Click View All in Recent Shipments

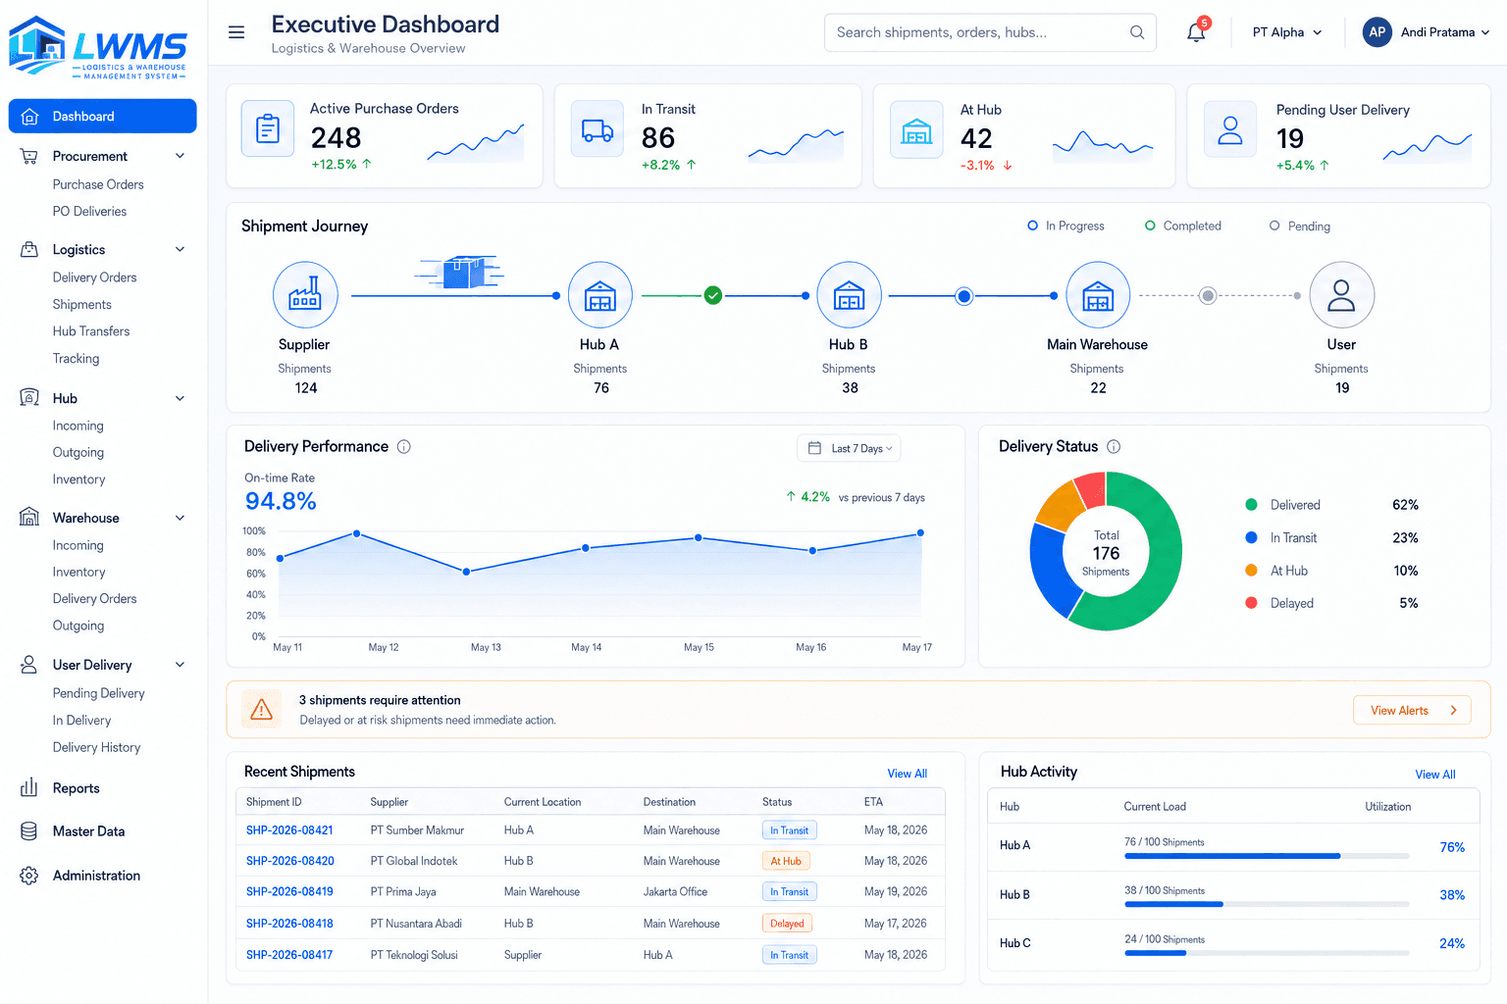[907, 774]
